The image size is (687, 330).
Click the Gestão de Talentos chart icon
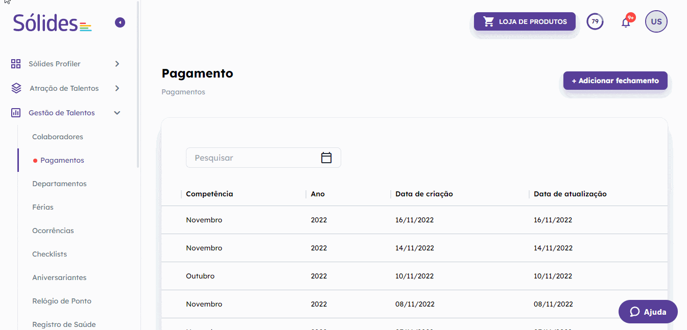click(16, 113)
